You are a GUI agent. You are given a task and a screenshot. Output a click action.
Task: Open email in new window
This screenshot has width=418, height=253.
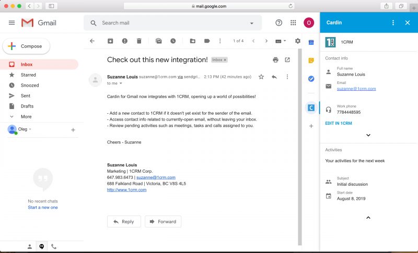(287, 60)
